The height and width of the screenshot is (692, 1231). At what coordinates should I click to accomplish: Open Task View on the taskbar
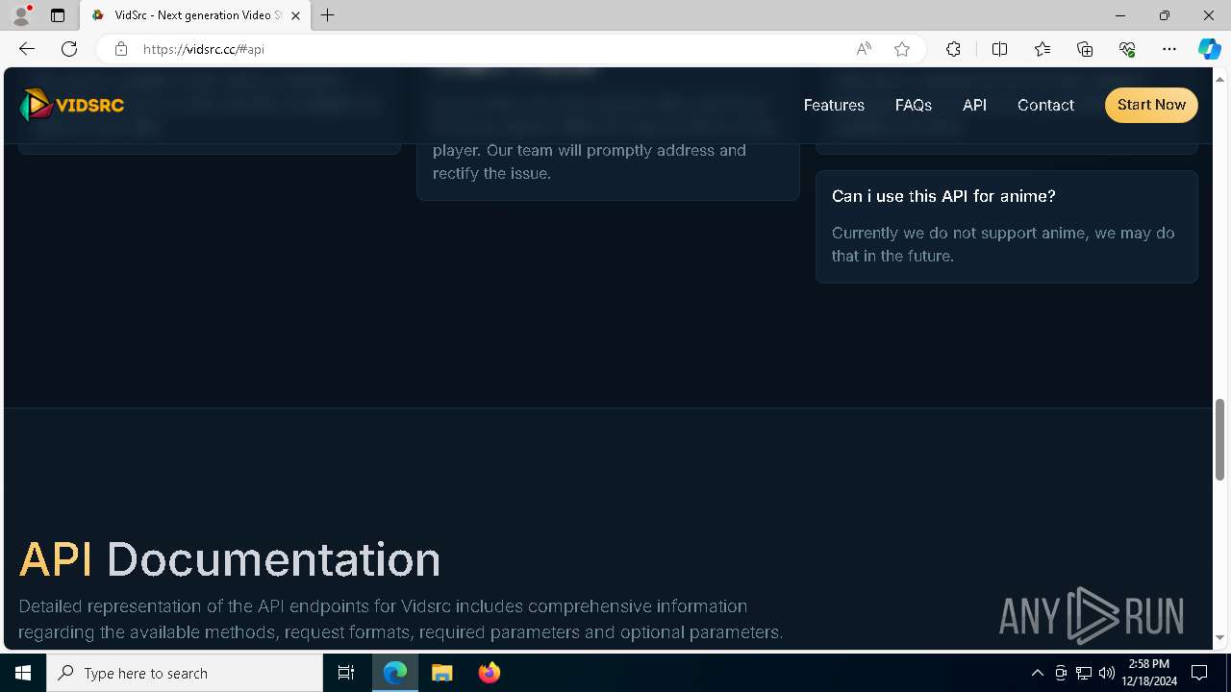point(346,673)
